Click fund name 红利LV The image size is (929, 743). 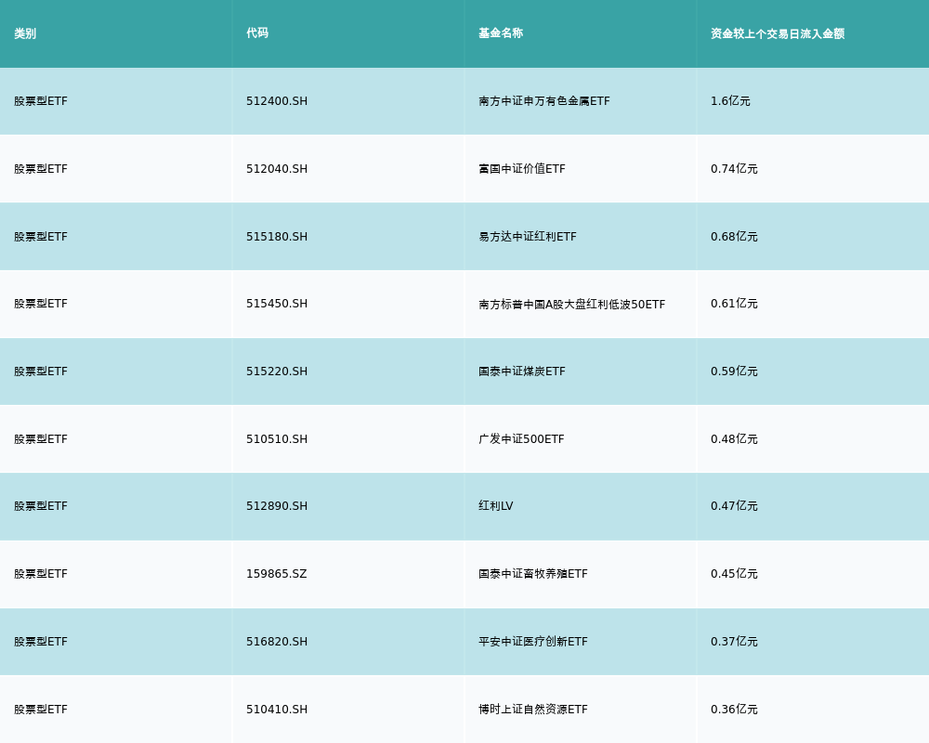point(496,506)
